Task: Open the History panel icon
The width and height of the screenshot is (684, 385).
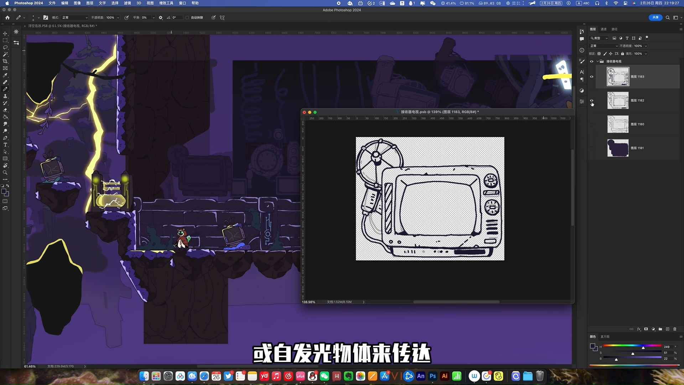Action: coord(582,31)
